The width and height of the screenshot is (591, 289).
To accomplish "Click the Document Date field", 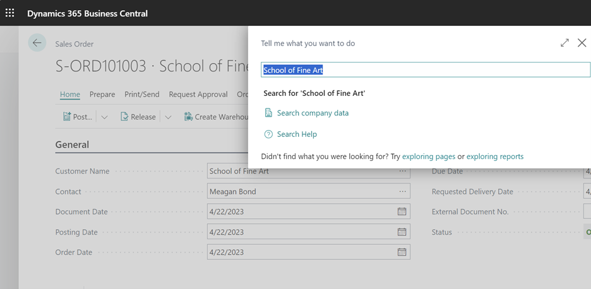I will pos(309,211).
